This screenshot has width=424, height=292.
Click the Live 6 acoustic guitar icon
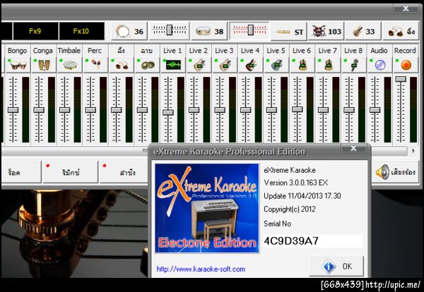pos(303,65)
